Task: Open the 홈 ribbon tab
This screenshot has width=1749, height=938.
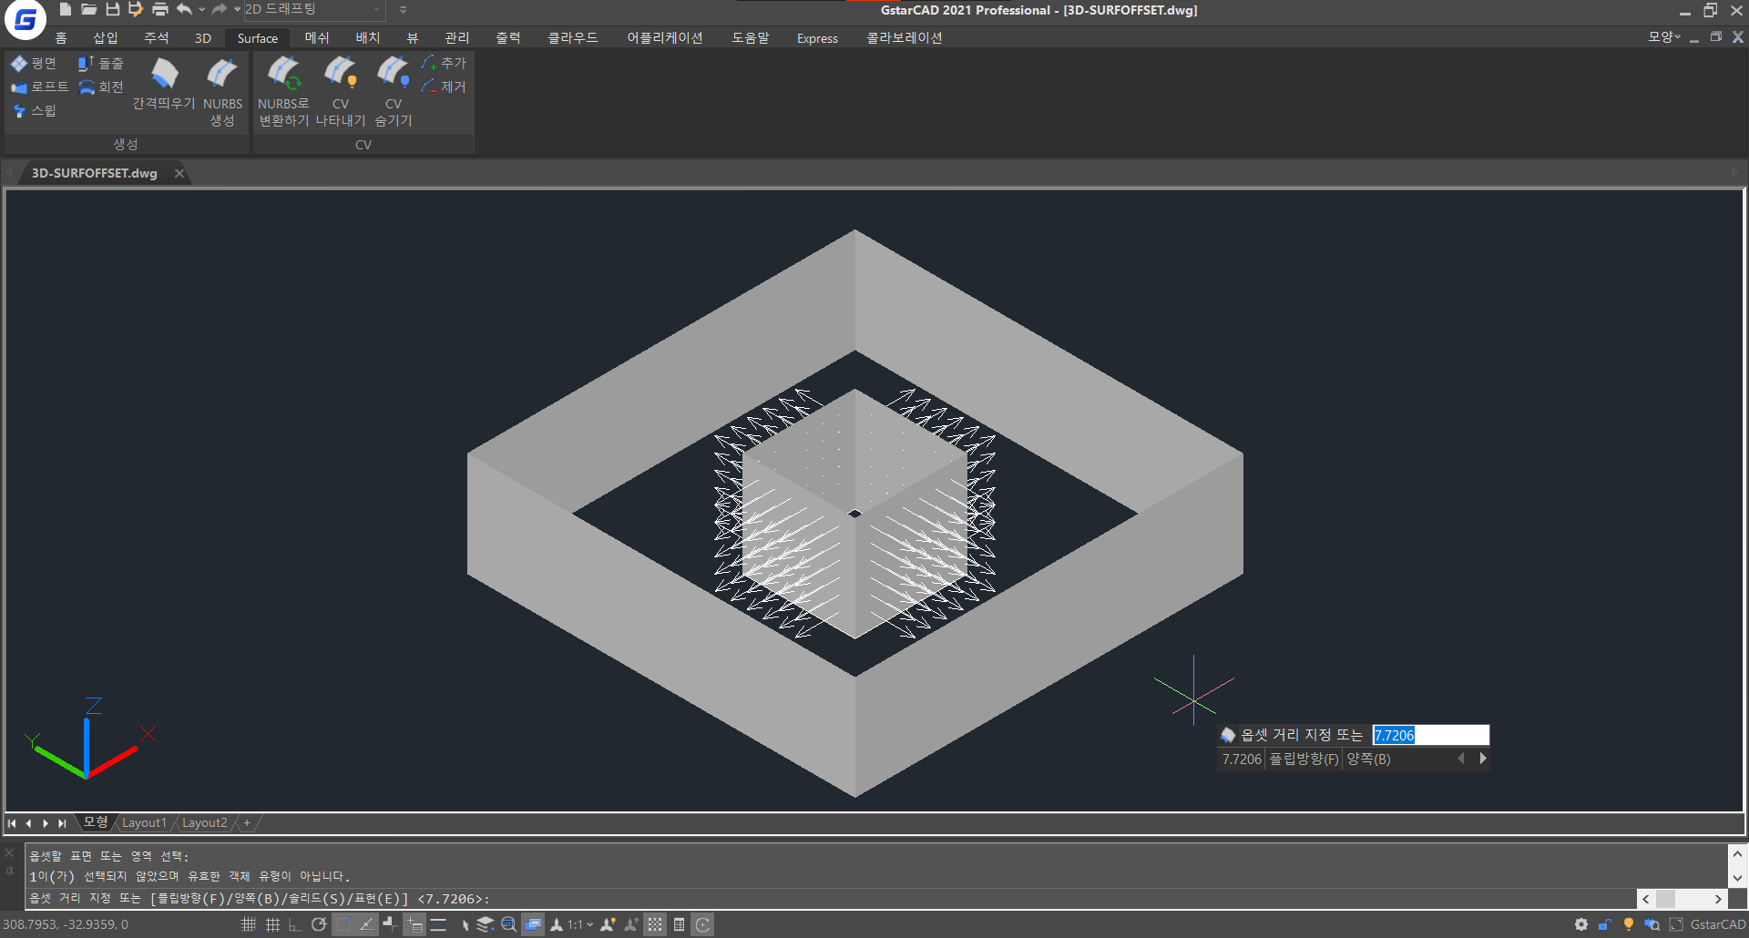Action: [61, 37]
